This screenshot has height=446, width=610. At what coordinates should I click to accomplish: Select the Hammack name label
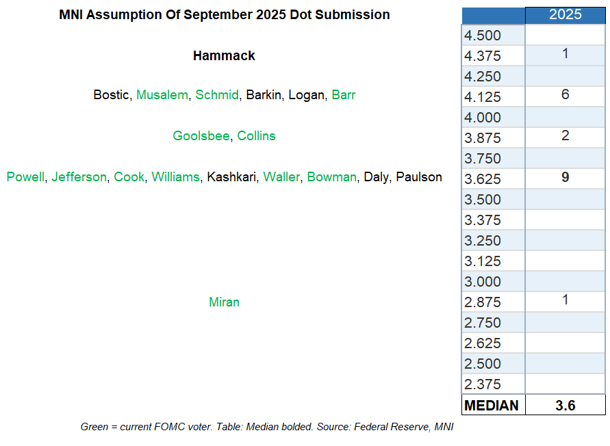click(224, 56)
